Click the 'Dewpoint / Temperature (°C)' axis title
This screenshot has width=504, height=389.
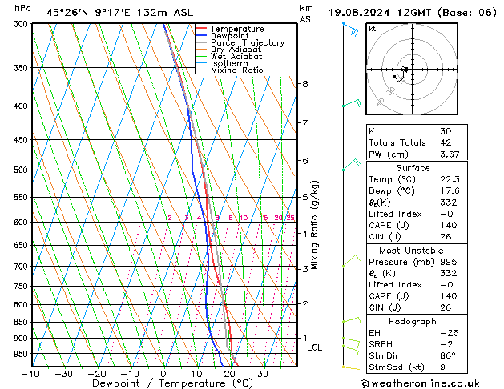click(x=172, y=383)
